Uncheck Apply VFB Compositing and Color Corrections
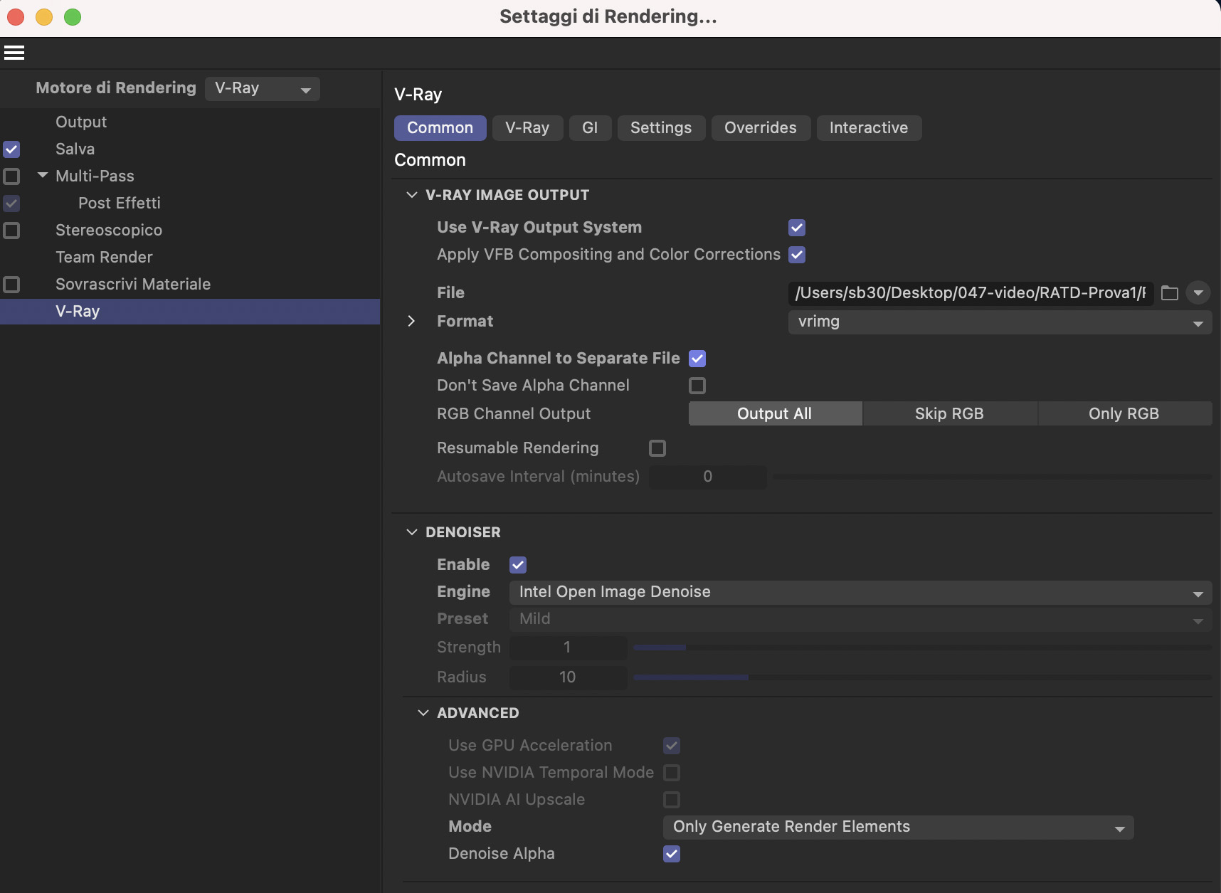The width and height of the screenshot is (1221, 893). [x=797, y=255]
